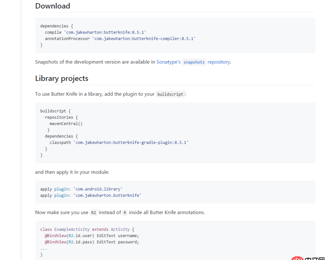Open the repository link after snapshots
Image resolution: width=329 pixels, height=260 pixels.
click(x=219, y=62)
